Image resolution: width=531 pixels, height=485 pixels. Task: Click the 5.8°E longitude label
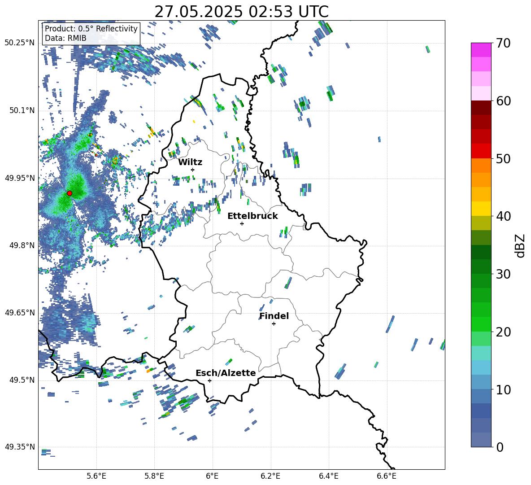click(154, 476)
